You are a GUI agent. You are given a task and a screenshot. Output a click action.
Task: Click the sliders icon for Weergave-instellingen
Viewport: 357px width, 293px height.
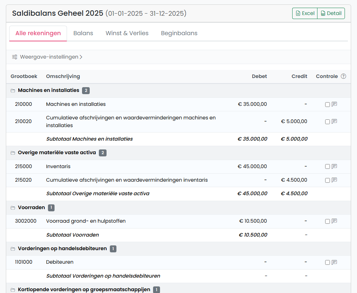coord(15,57)
